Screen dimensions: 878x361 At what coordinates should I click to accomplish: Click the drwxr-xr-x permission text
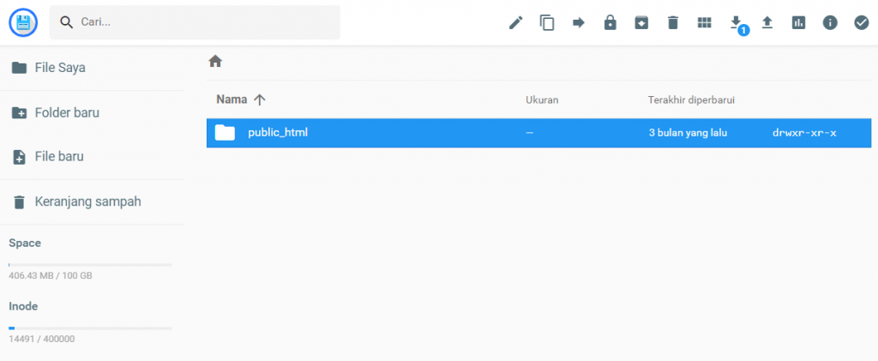(x=804, y=133)
